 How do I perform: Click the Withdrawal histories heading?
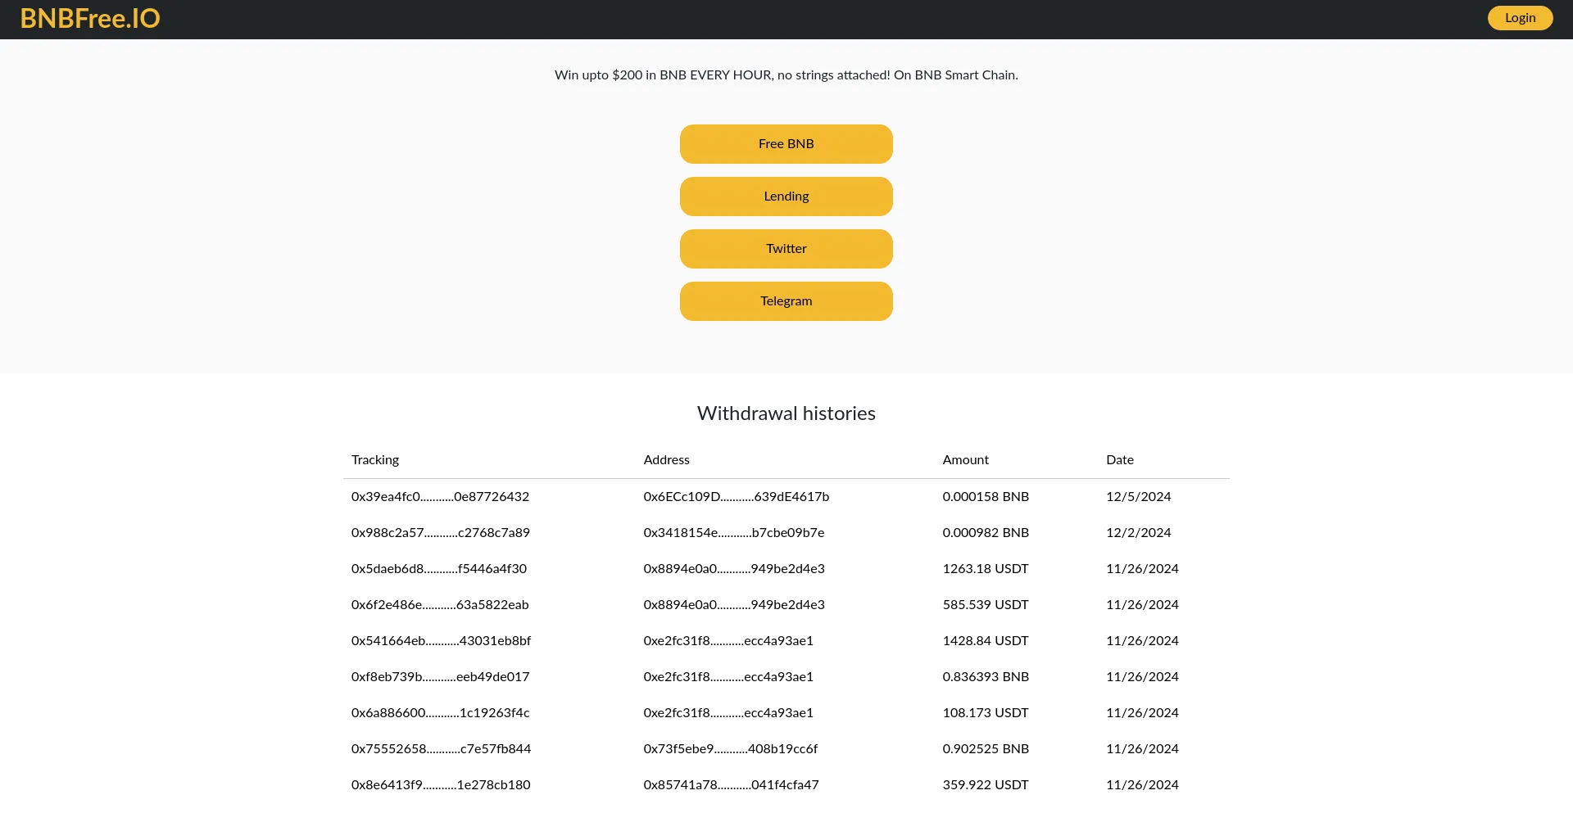pyautogui.click(x=786, y=413)
